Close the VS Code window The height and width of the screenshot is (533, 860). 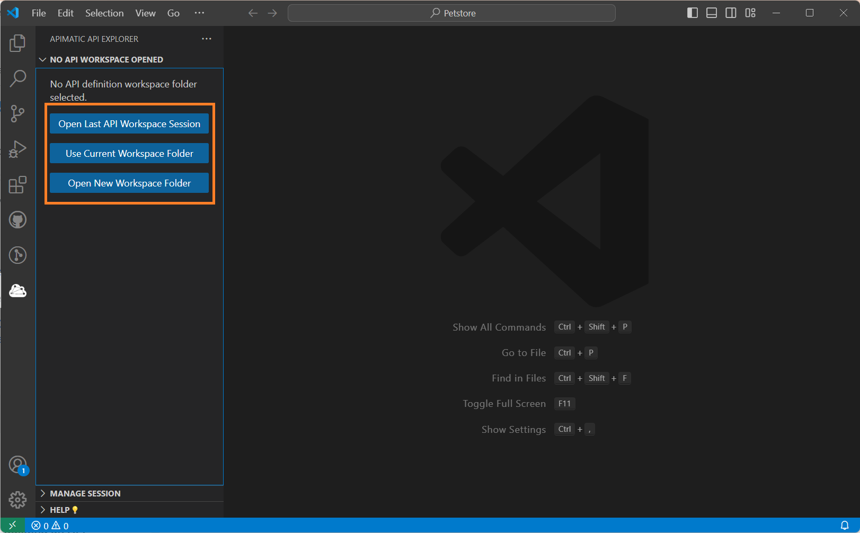(844, 13)
